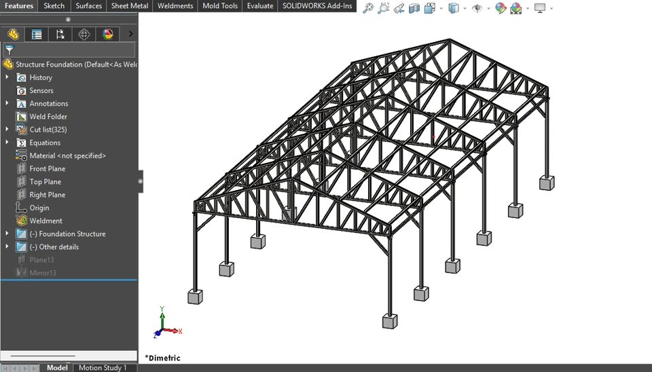Click the Weld Folder icon
The width and height of the screenshot is (652, 372).
(x=21, y=117)
